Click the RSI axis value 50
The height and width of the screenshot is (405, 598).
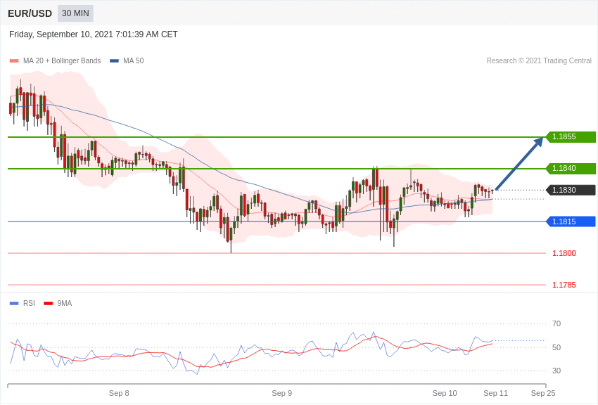(556, 347)
